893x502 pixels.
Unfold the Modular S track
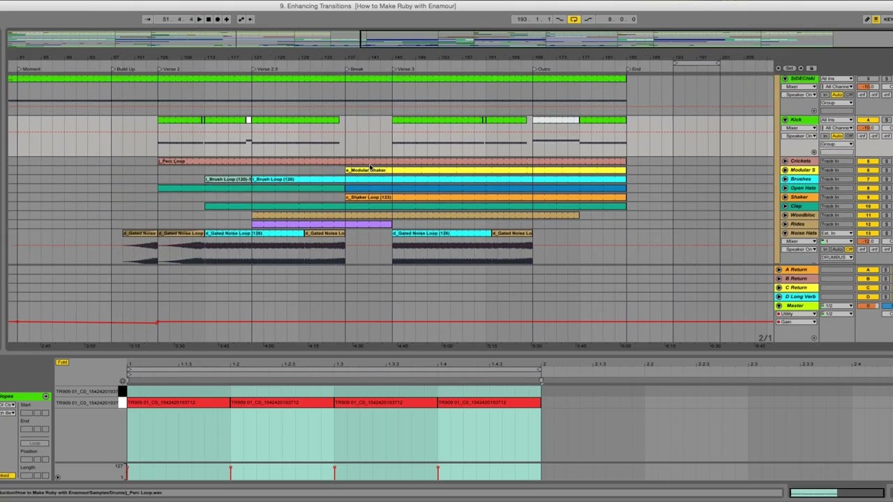click(x=785, y=170)
